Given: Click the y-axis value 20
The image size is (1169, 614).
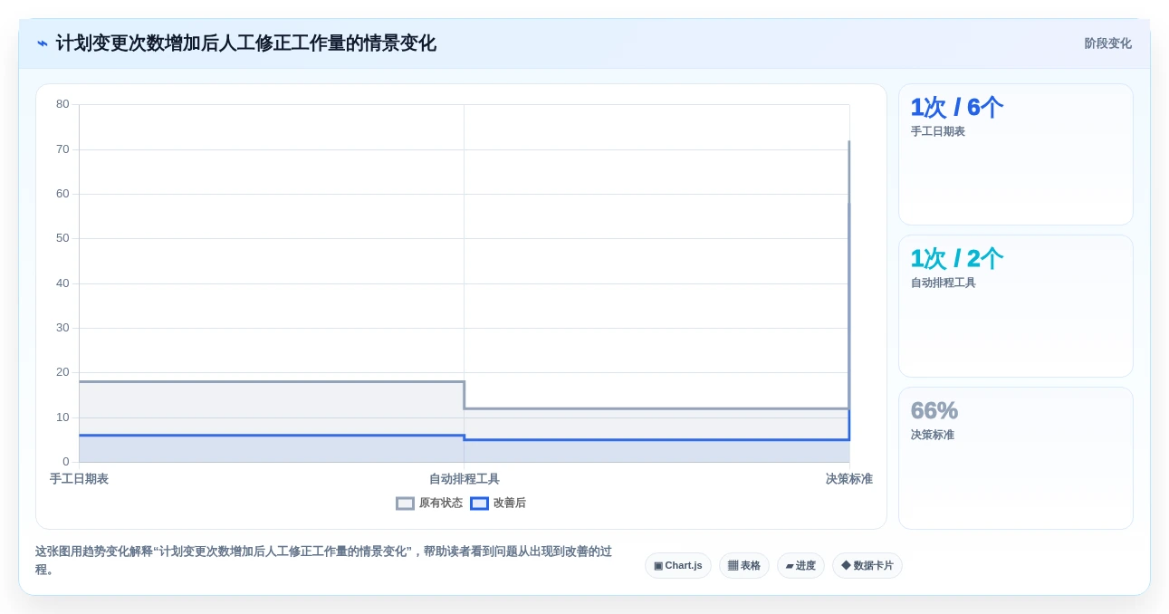Looking at the screenshot, I should coord(62,372).
